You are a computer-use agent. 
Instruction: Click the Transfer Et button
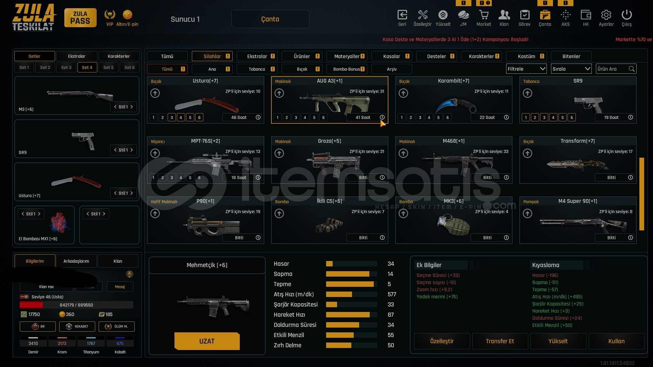500,341
